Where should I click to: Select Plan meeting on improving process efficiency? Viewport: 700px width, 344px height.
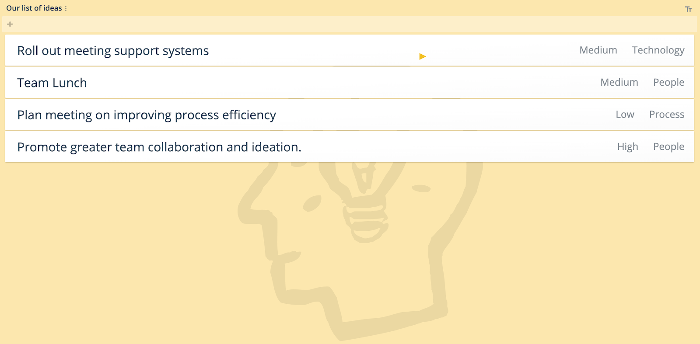tap(147, 115)
